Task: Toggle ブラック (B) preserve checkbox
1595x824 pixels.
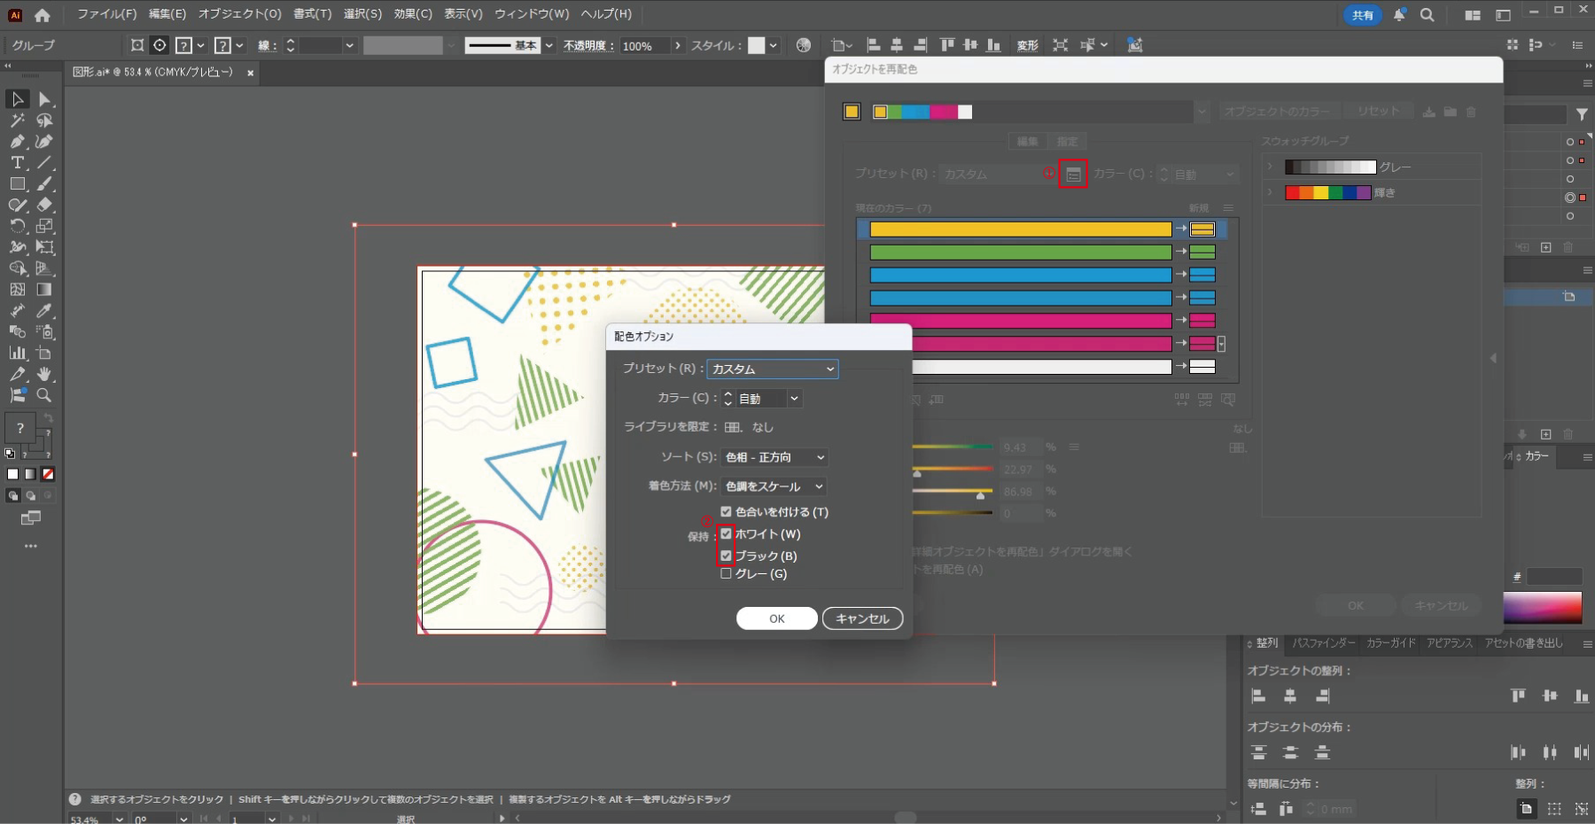Action: click(x=726, y=556)
